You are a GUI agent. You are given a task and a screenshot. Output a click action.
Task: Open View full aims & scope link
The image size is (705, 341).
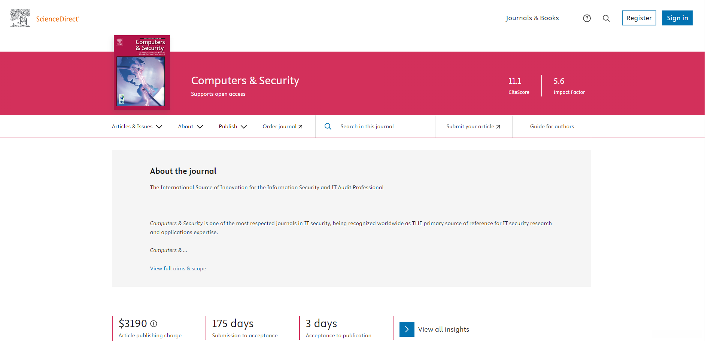tap(178, 268)
